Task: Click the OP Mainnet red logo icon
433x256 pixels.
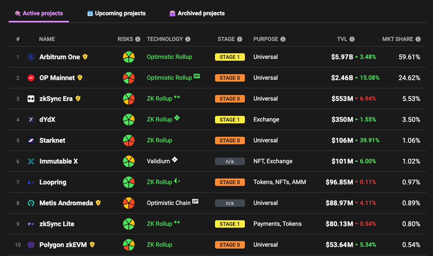Action: (x=31, y=78)
